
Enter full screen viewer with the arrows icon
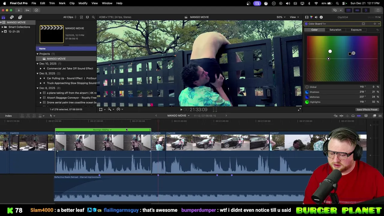(299, 109)
